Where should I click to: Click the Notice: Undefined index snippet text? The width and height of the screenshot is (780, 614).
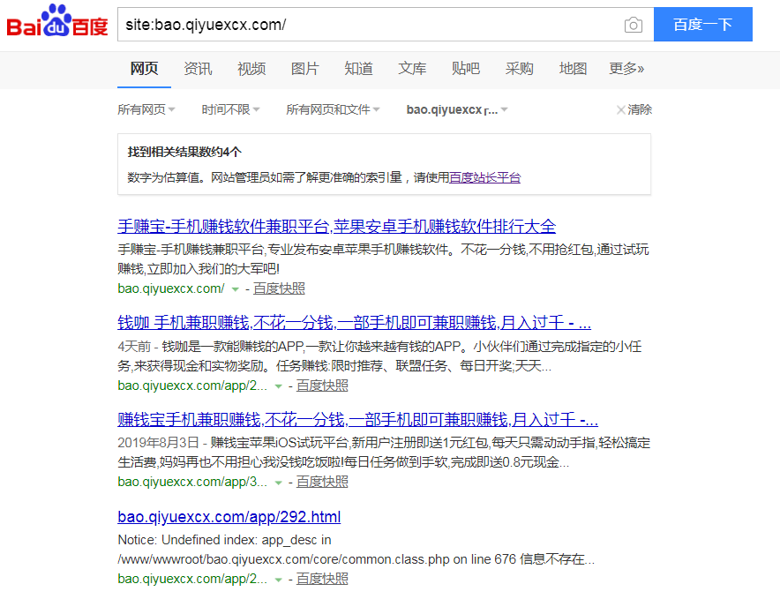[x=356, y=550]
